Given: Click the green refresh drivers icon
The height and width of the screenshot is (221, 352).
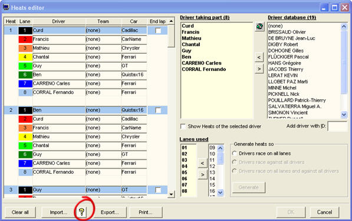Looking at the screenshot, I should (x=259, y=27).
